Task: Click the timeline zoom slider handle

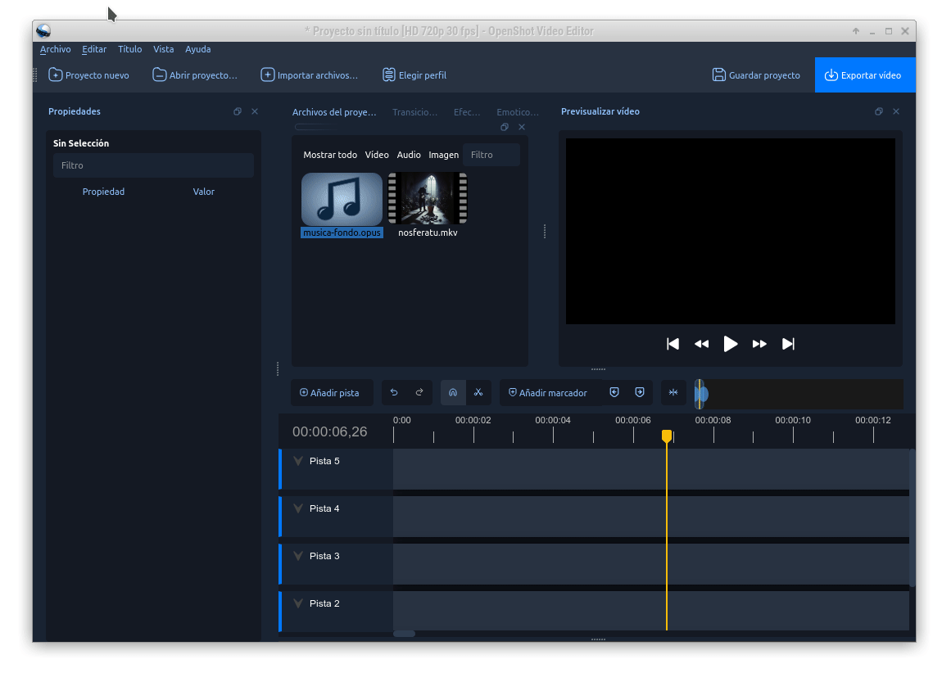Action: pyautogui.click(x=700, y=394)
